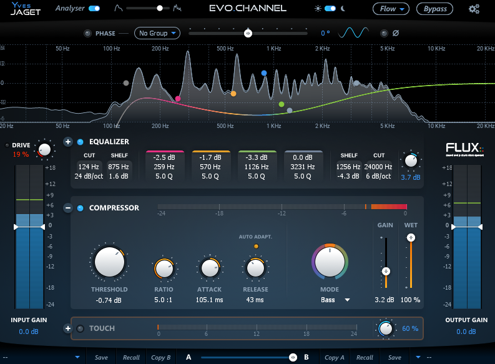Click the A/B morph slider handle
The width and height of the screenshot is (495, 364).
293,357
